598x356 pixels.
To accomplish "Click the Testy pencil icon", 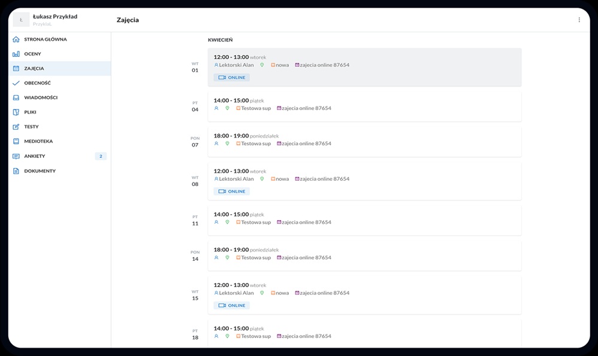I will pyautogui.click(x=16, y=127).
